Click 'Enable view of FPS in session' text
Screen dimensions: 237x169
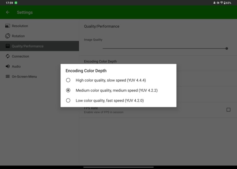coord(104,112)
